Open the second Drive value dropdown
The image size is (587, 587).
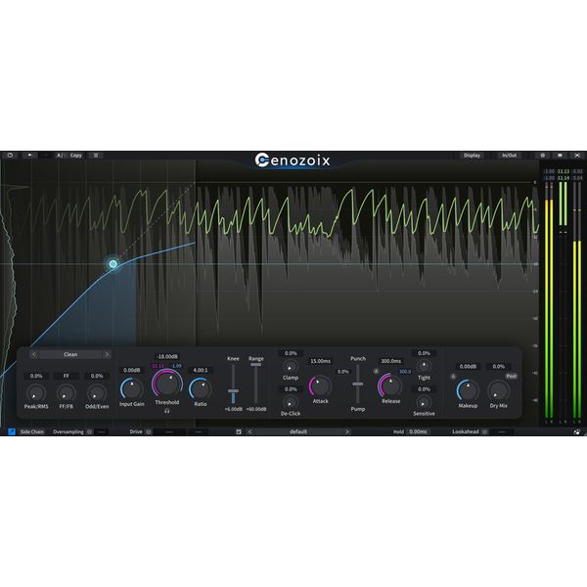click(x=199, y=431)
